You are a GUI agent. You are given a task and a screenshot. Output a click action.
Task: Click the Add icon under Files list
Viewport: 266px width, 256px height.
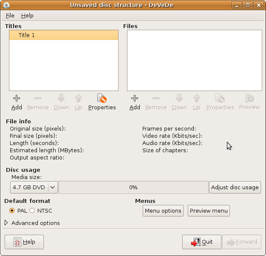135,99
